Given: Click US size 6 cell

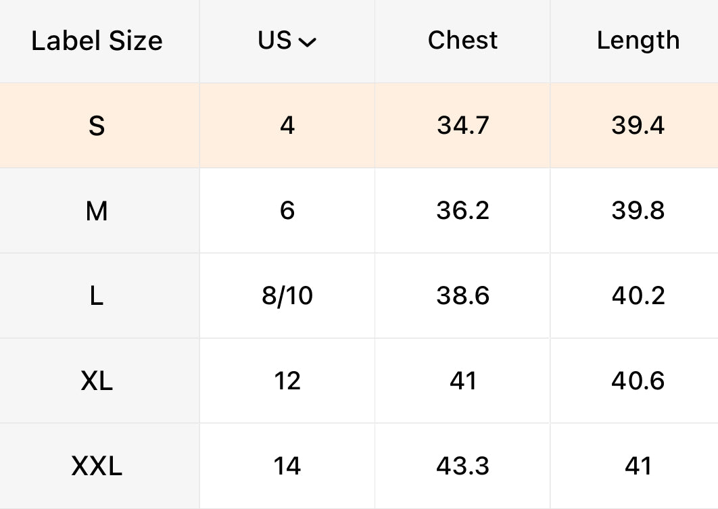Looking at the screenshot, I should tap(287, 211).
